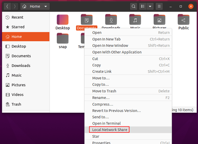Select the Public folder icon
This screenshot has height=144, width=198.
184,19
